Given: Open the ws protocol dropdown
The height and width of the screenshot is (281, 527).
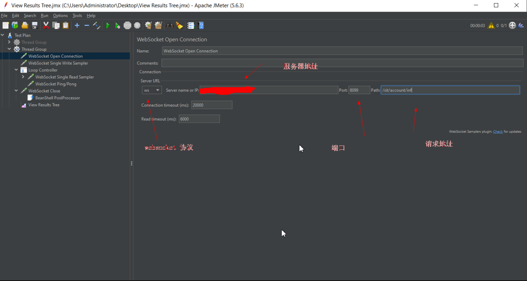Looking at the screenshot, I should tap(152, 90).
